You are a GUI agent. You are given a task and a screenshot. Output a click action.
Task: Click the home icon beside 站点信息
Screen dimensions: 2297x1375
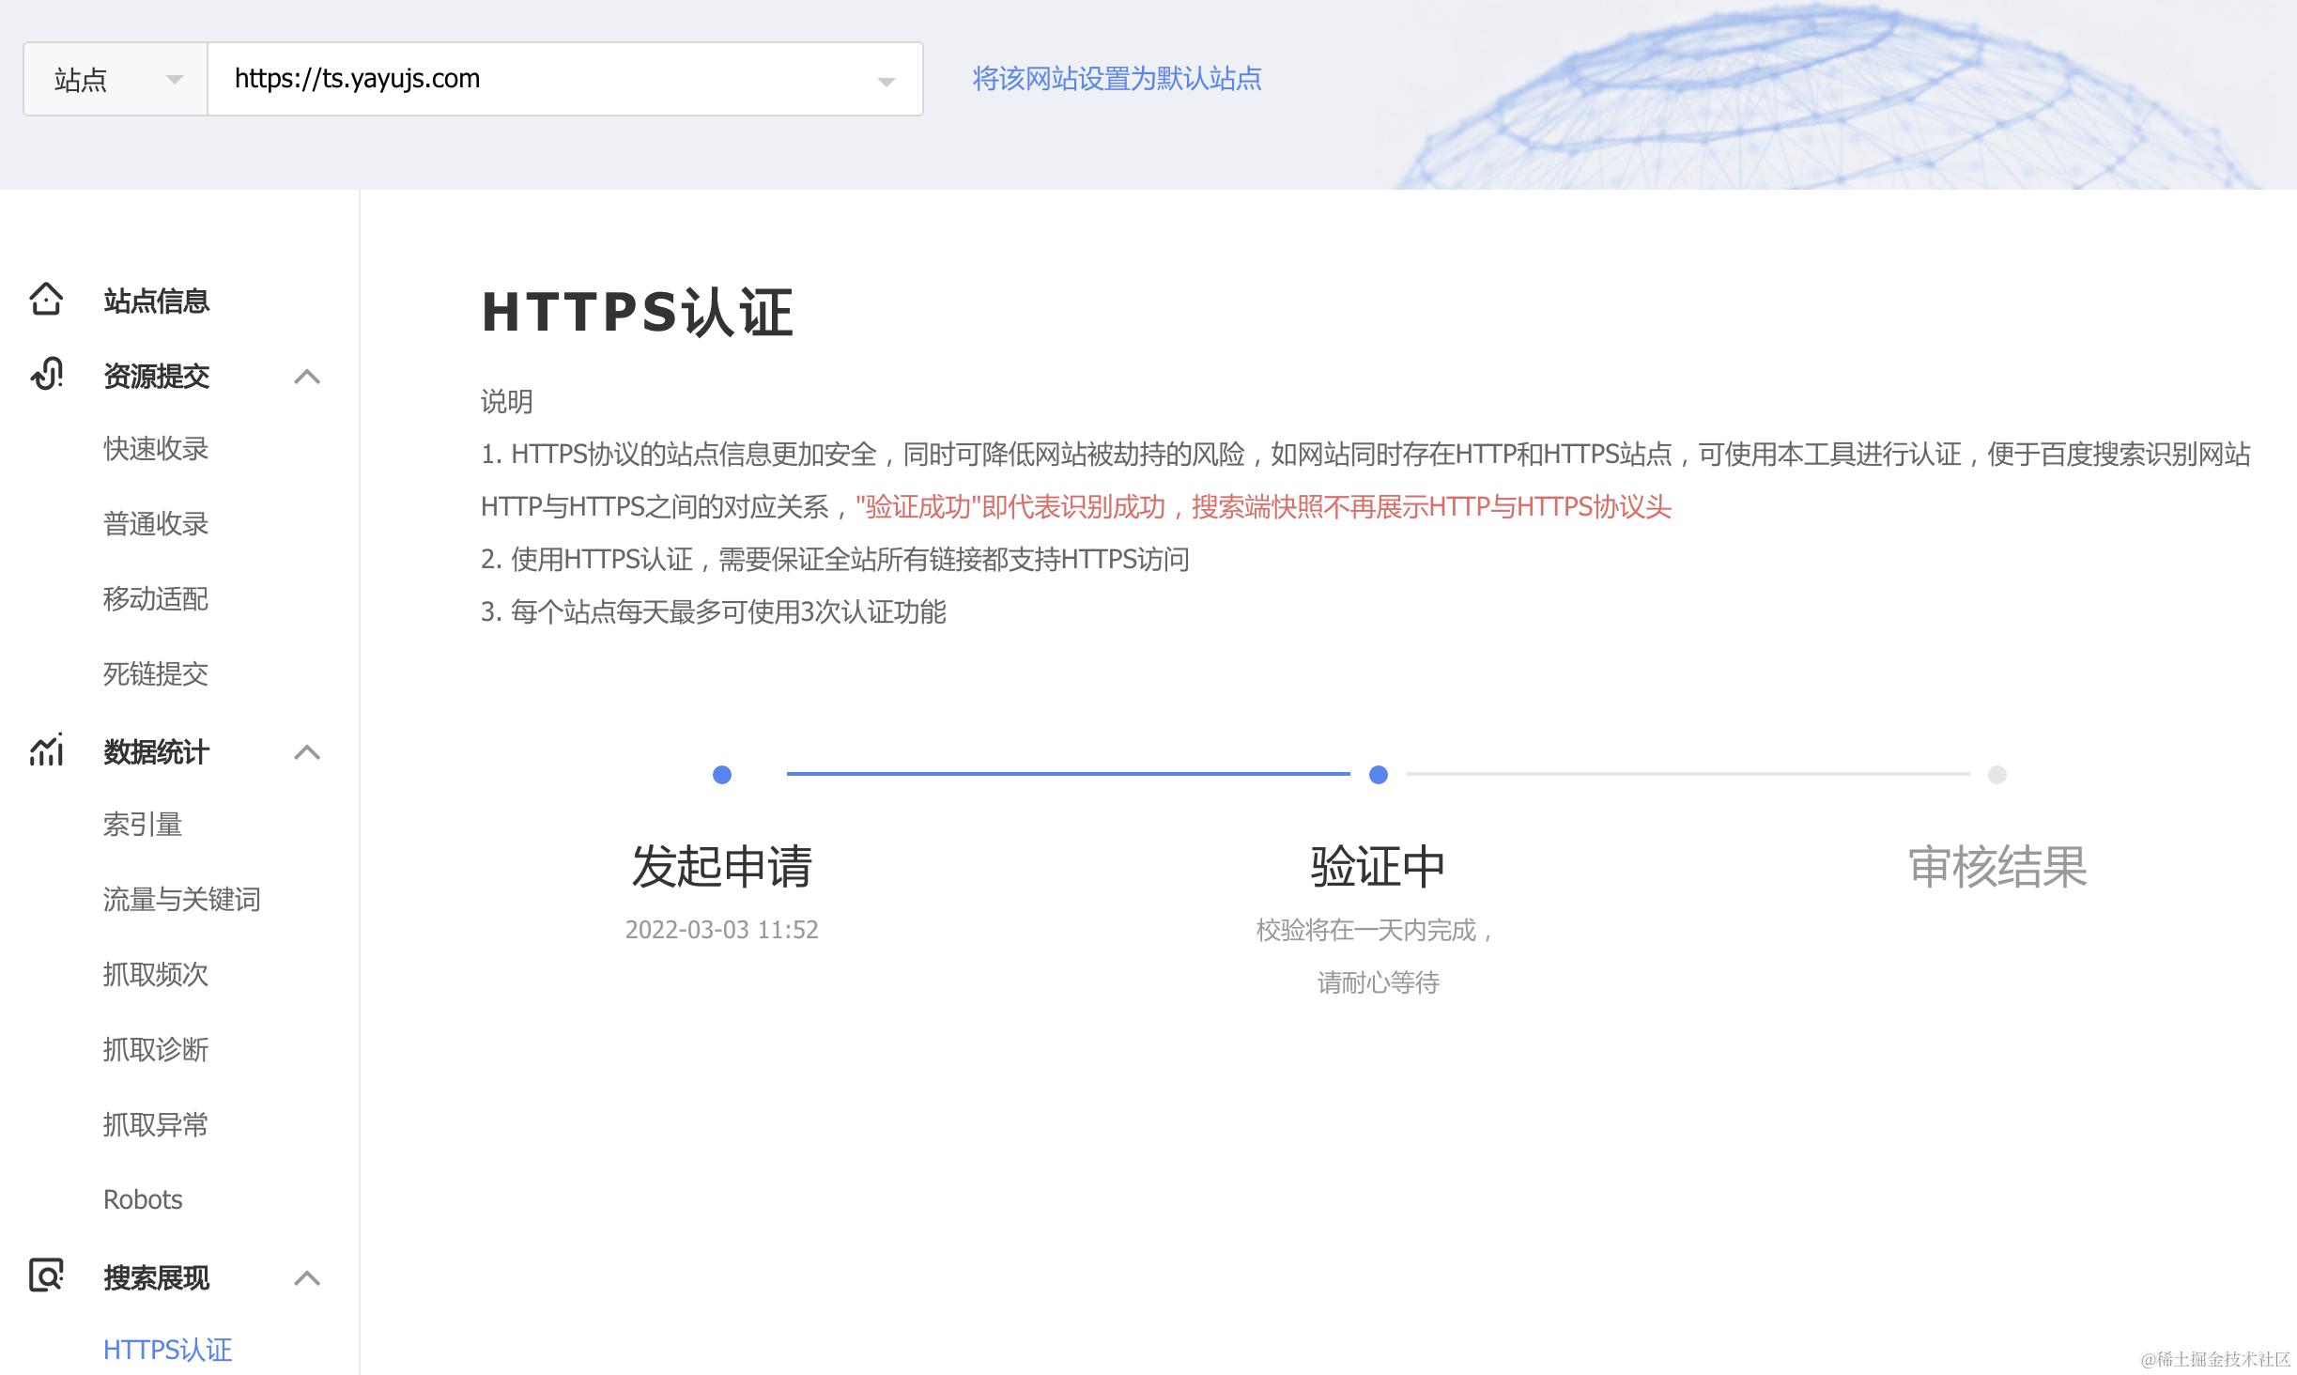46,300
